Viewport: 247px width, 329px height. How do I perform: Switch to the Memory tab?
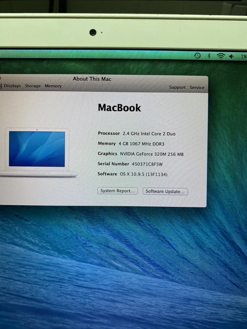click(53, 86)
